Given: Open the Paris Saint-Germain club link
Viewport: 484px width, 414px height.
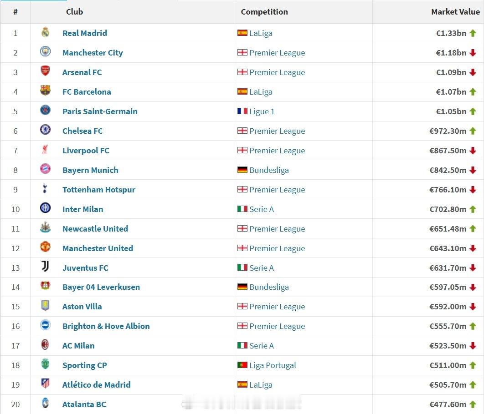Looking at the screenshot, I should pos(100,111).
